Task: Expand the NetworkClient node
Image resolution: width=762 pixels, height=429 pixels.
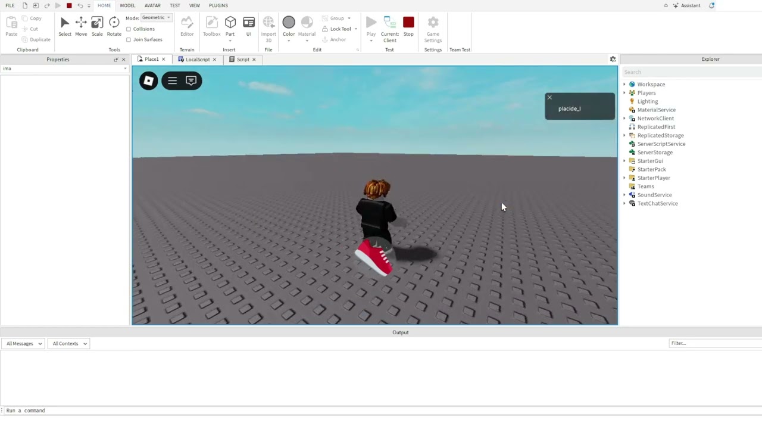Action: tap(624, 119)
